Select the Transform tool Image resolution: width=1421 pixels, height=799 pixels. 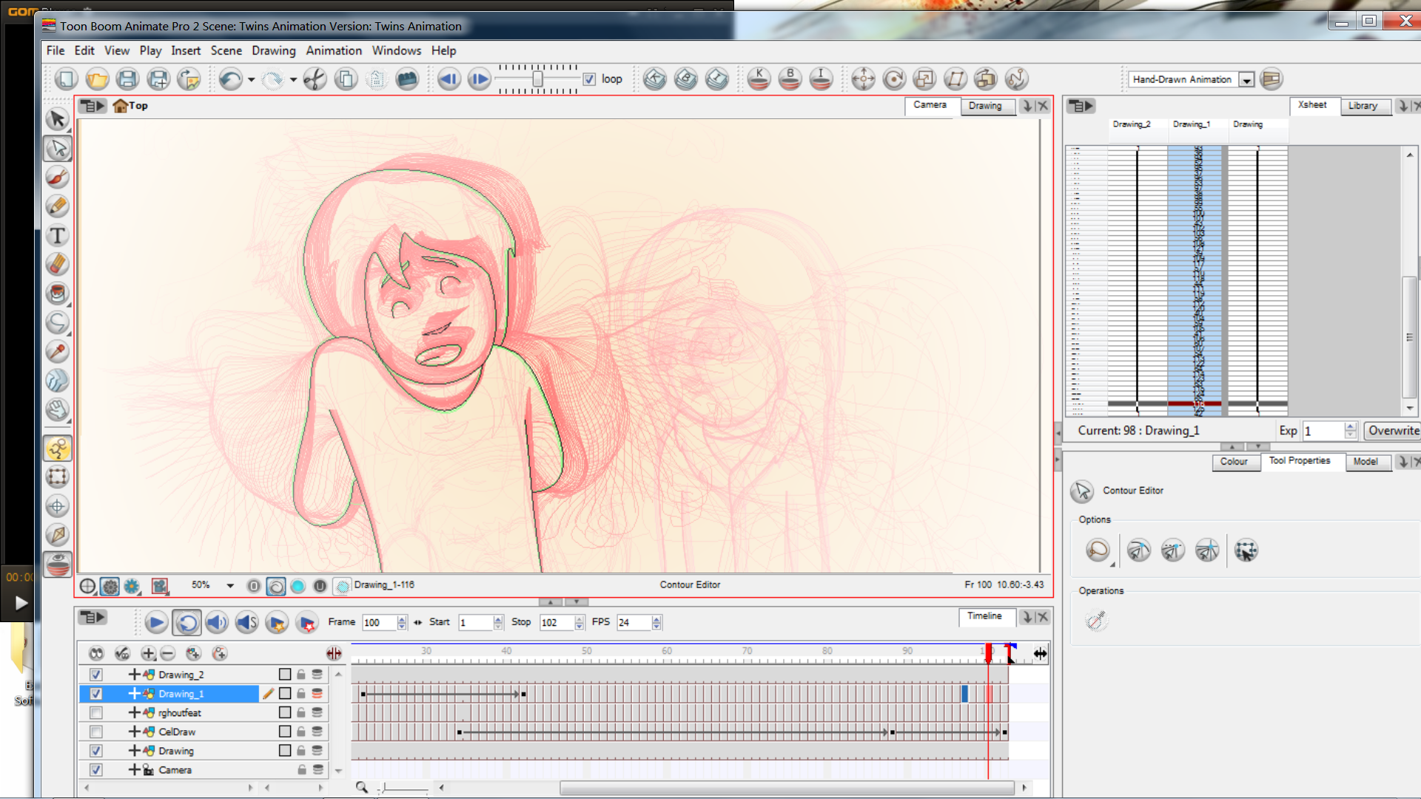(x=57, y=476)
